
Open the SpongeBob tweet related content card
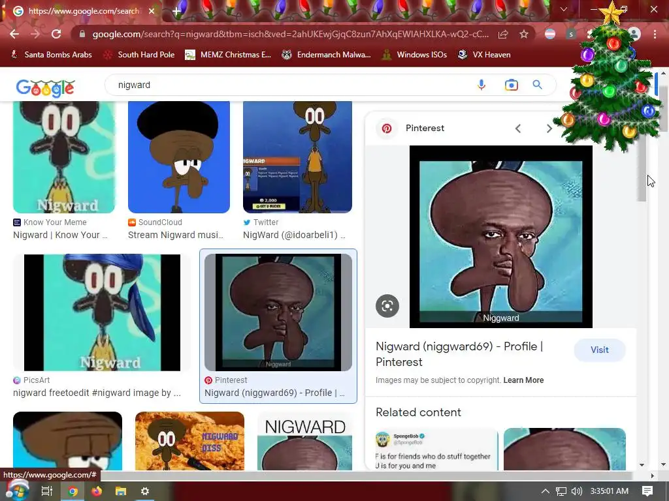point(436,449)
